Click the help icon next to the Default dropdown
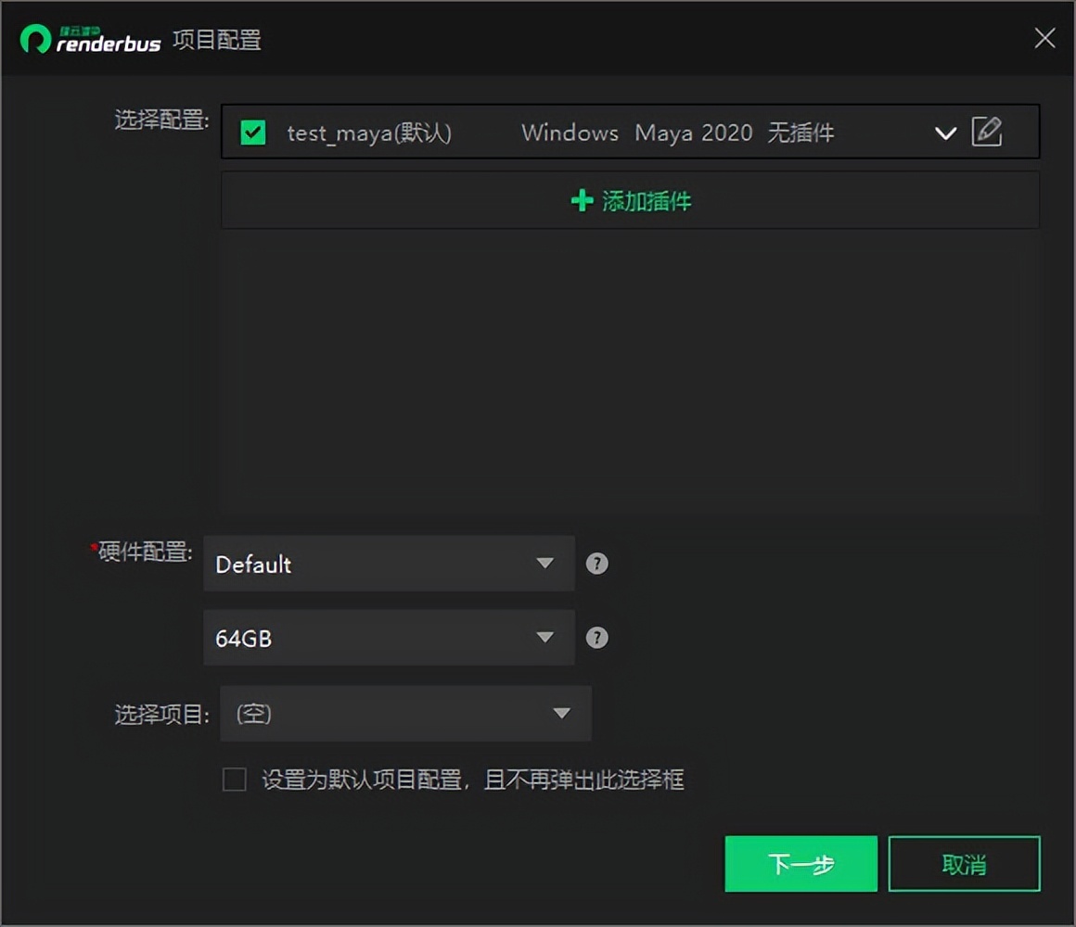Viewport: 1076px width, 927px height. point(596,564)
